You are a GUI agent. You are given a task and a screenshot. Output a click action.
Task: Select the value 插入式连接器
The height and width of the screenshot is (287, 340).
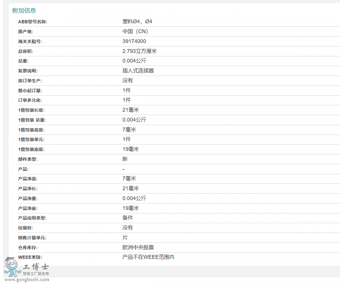[138, 71]
